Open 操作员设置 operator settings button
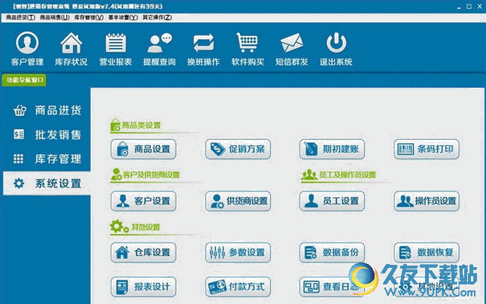The width and height of the screenshot is (486, 304). point(427,201)
